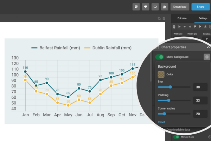The image size is (211, 141).
Task: Toggle Show background switch
Action: coord(159,57)
